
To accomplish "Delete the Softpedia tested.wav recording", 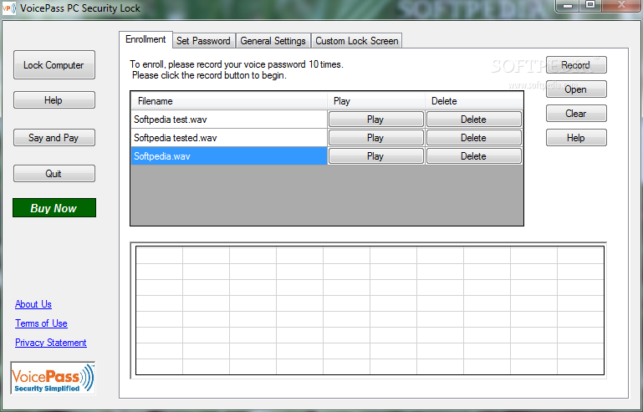I will tap(473, 138).
